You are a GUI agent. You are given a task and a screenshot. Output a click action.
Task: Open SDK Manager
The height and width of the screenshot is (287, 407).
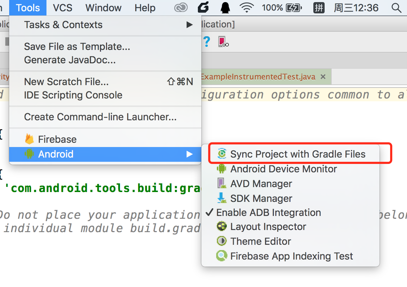290,199
